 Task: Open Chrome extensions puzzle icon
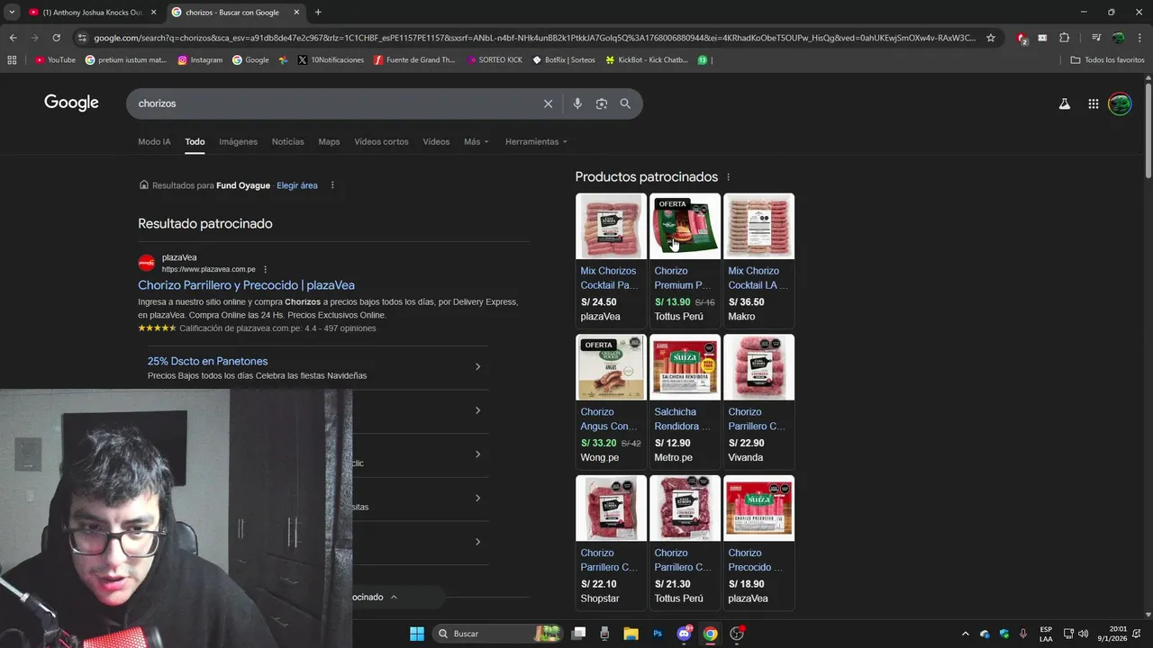click(x=1064, y=38)
